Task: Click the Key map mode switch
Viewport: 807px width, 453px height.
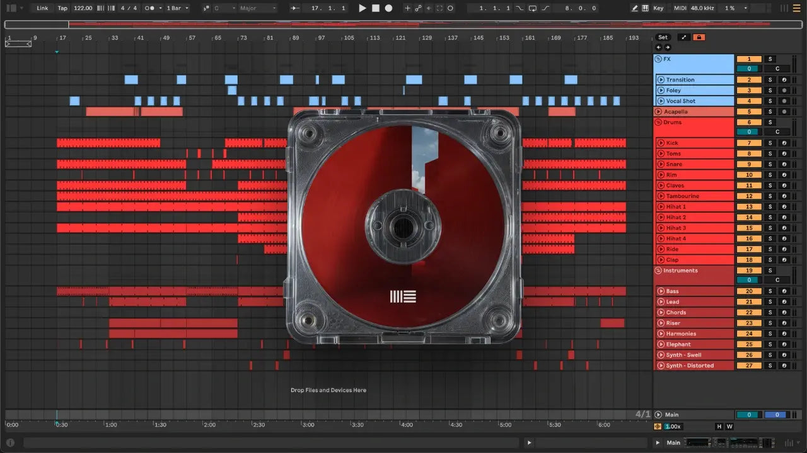Action: [658, 8]
